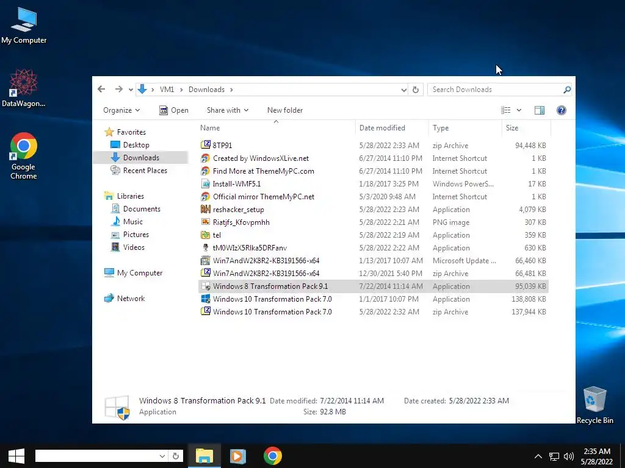Select Created by WindowsXLive.net shortcut icon
The width and height of the screenshot is (625, 468).
(205, 158)
